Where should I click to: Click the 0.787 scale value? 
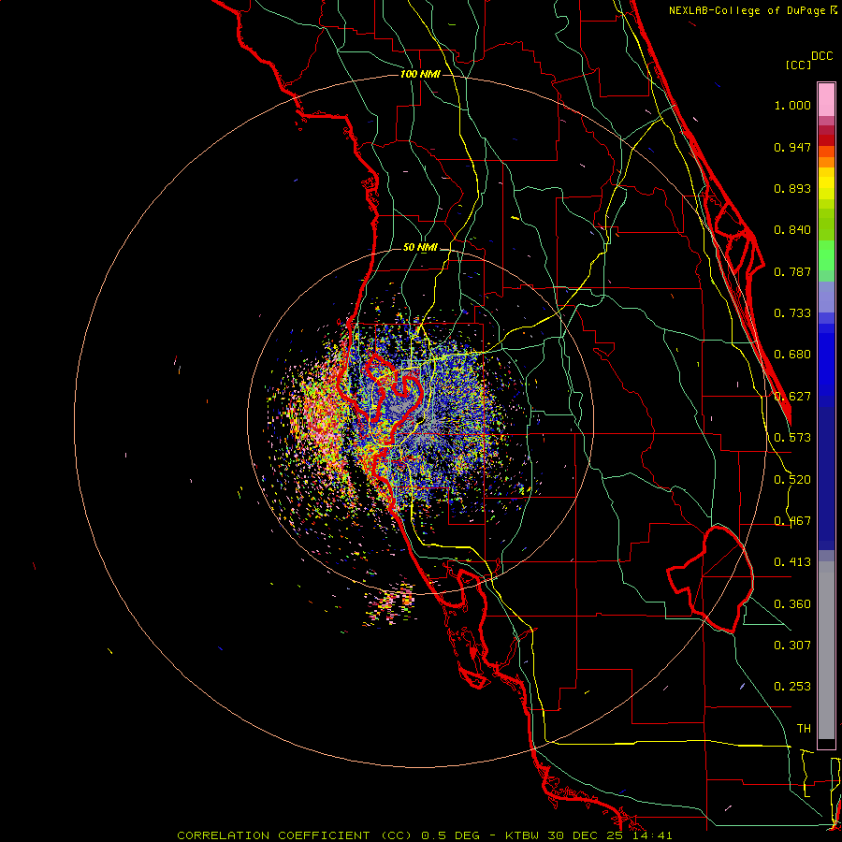coord(792,271)
